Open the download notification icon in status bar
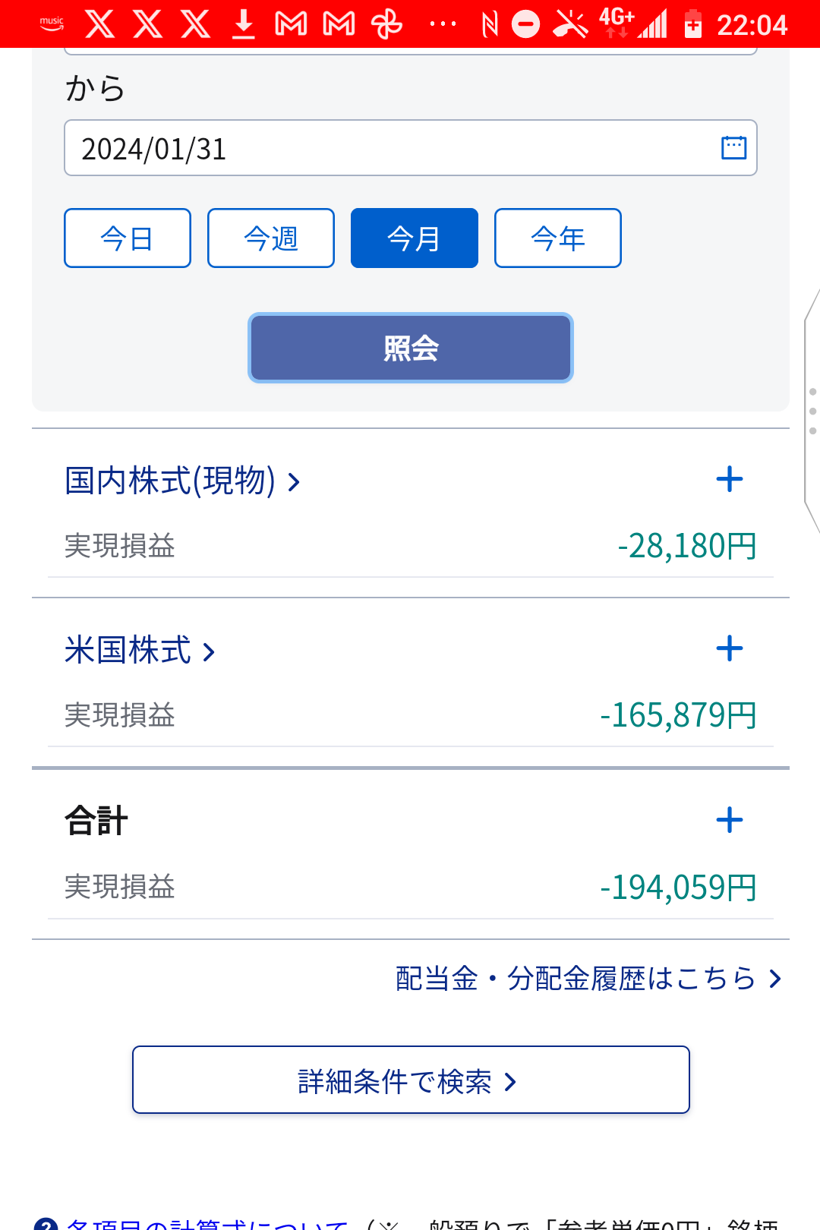This screenshot has width=820, height=1230. coord(244,24)
